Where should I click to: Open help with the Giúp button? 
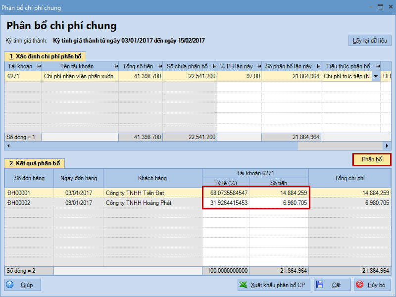coord(23,285)
